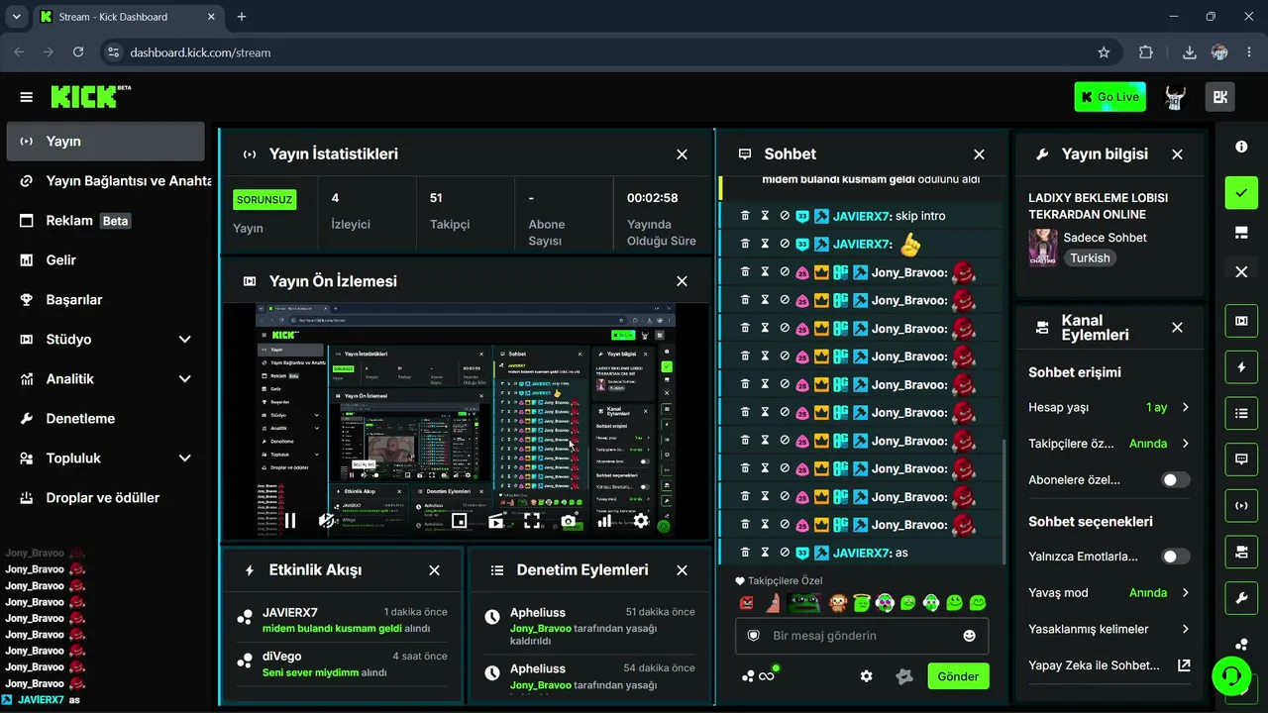1268x713 pixels.
Task: Open a new Chrome tab
Action: (x=242, y=17)
